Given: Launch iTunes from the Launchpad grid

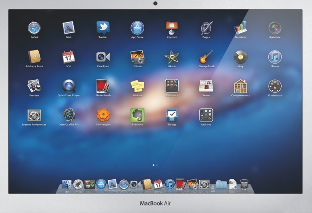Looking at the screenshot, I should click(x=275, y=57).
